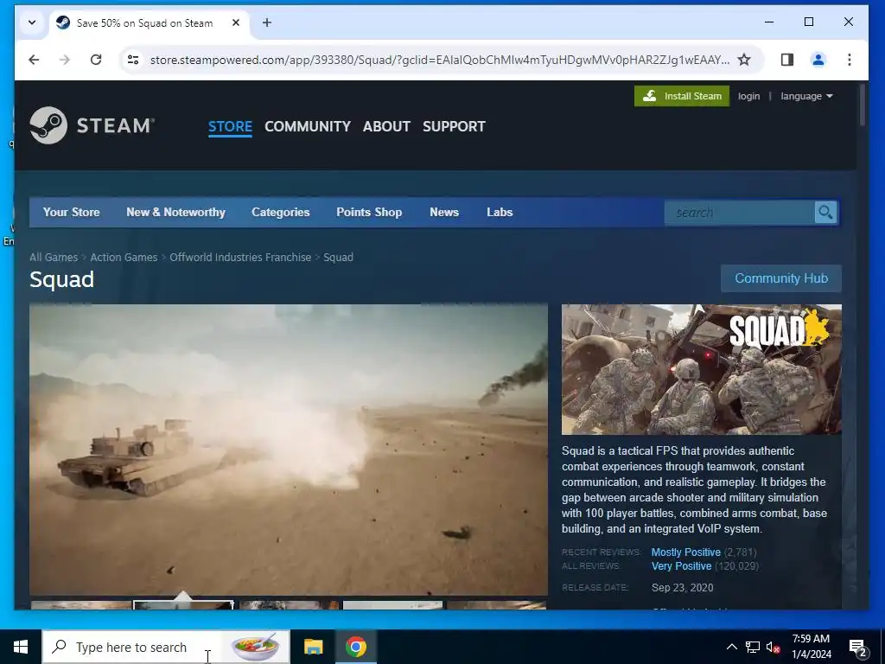This screenshot has height=664, width=885.
Task: Bookmark this page with the star icon
Action: click(x=744, y=60)
